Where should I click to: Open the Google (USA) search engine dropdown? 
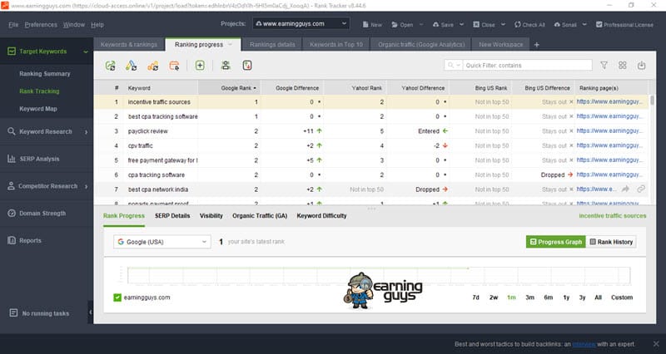pyautogui.click(x=162, y=242)
